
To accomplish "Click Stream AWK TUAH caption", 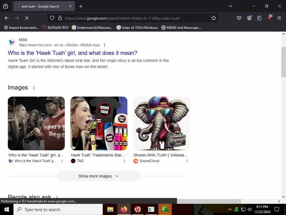I will pyautogui.click(x=161, y=155).
